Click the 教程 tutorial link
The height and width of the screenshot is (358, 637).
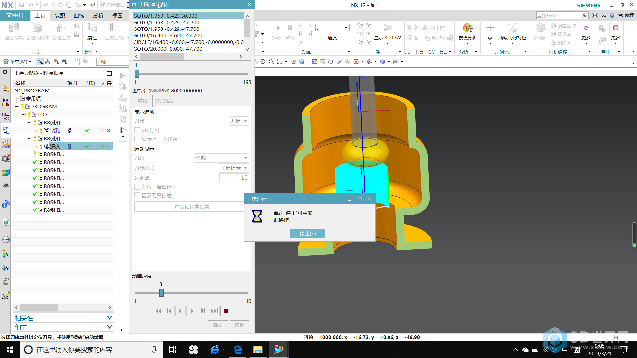click(x=626, y=15)
